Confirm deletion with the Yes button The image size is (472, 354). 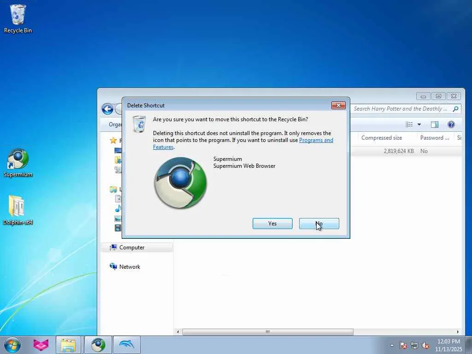(x=272, y=224)
